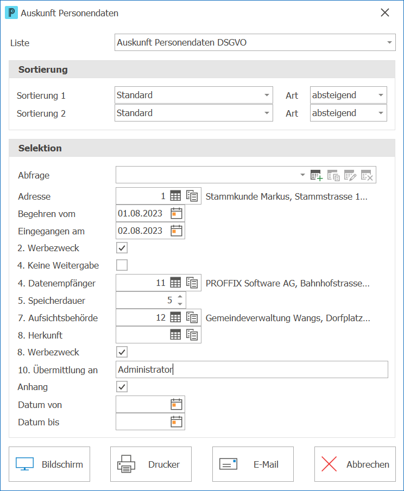The width and height of the screenshot is (404, 491).
Task: Open the calendar for Eingegangen am
Action: click(x=176, y=231)
